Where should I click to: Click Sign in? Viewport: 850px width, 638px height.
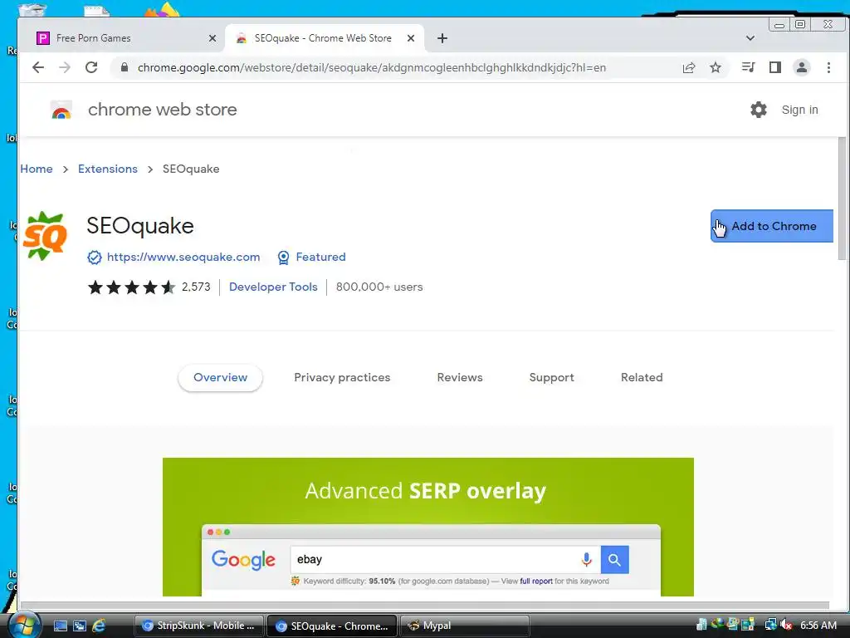click(799, 110)
